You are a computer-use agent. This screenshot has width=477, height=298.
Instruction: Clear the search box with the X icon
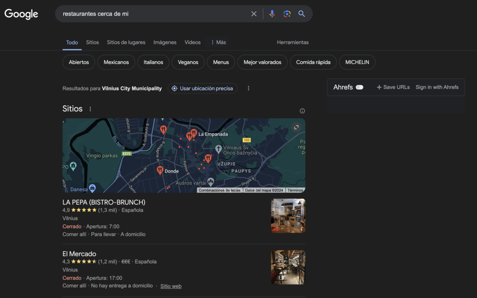pyautogui.click(x=254, y=14)
